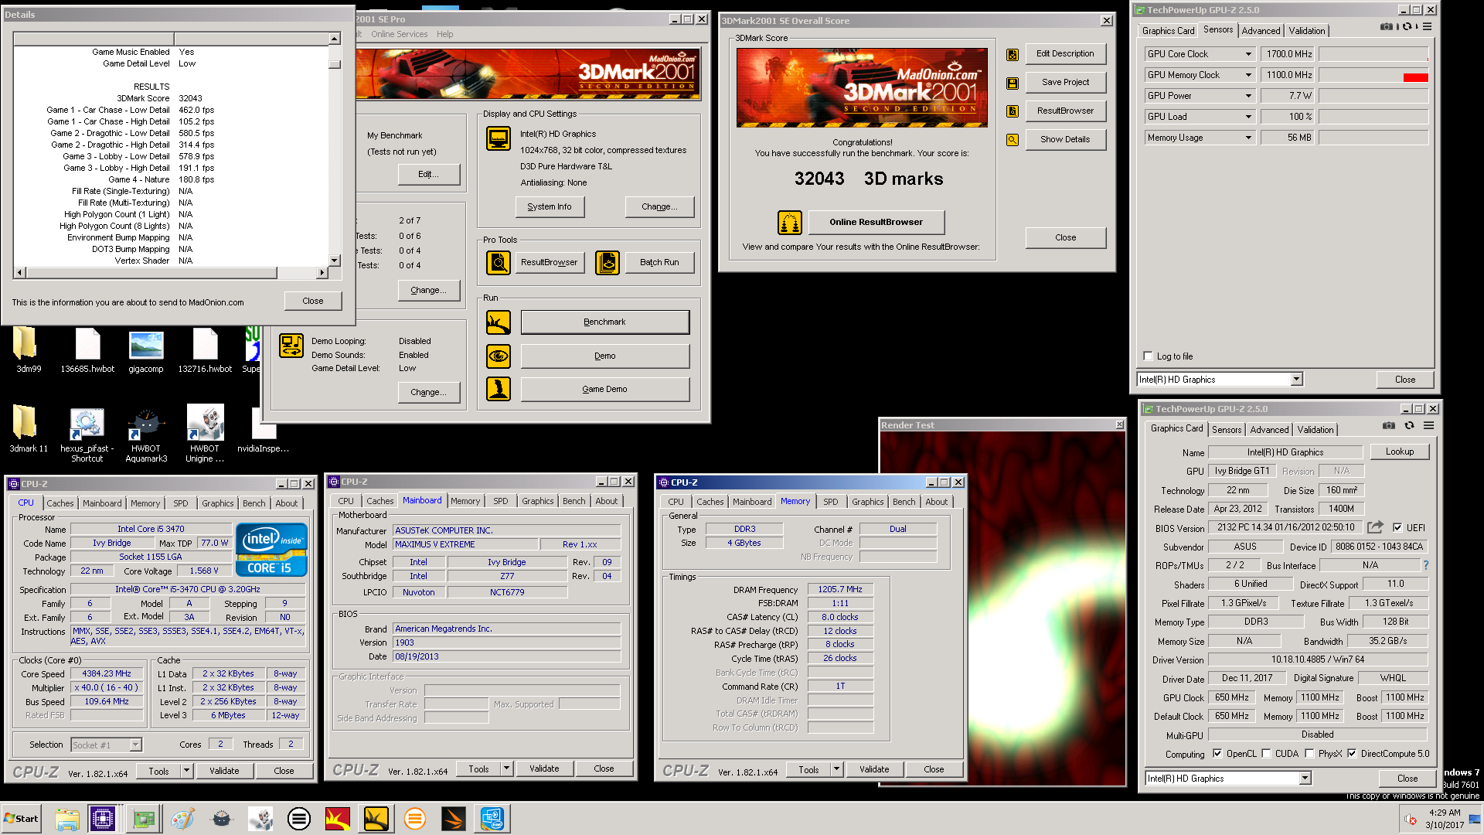
Task: Click Validate in the CPU-Z CPU window
Action: click(224, 771)
